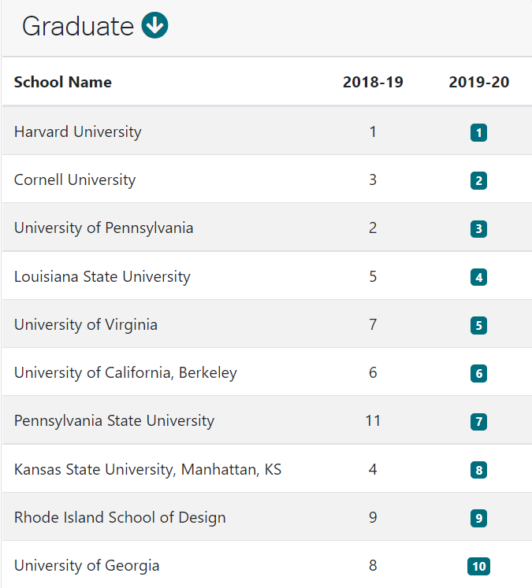Screen dimensions: 532x588
Task: Select University of Pennsylvania school name
Action: click(103, 227)
